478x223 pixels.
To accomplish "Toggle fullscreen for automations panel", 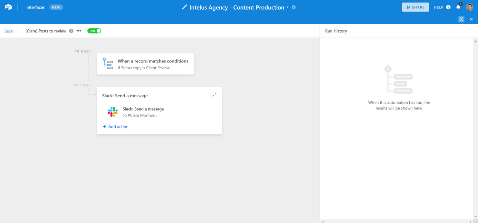I will pyautogui.click(x=461, y=19).
